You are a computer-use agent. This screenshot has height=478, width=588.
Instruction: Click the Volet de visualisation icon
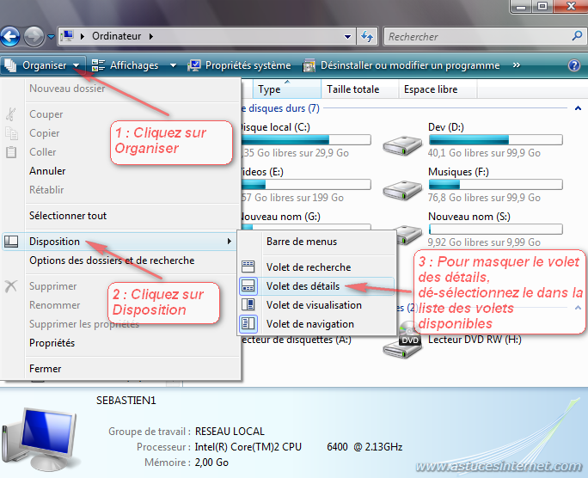coord(248,304)
